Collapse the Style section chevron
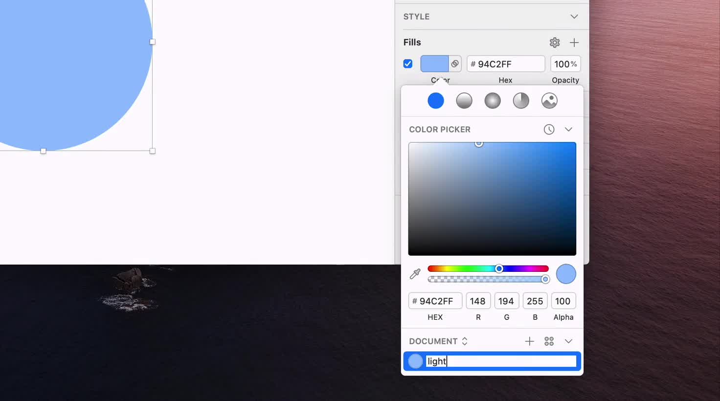This screenshot has height=401, width=720. coord(574,17)
